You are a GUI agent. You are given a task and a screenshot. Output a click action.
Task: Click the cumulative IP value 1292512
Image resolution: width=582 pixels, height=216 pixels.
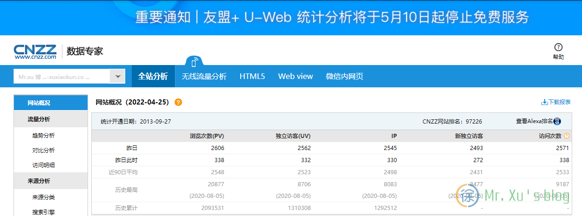coord(386,208)
